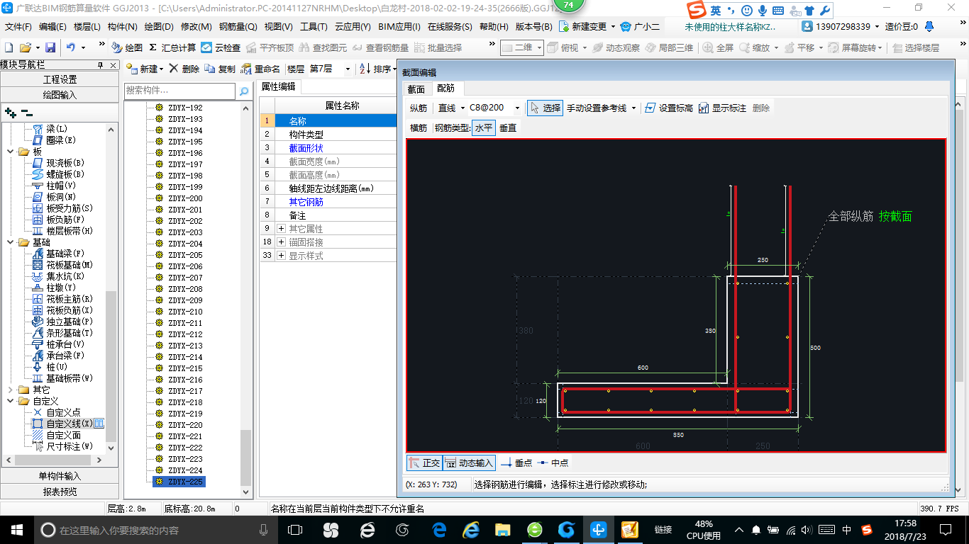Open the BIM应用(I) menu
This screenshot has width=969, height=544.
[399, 27]
